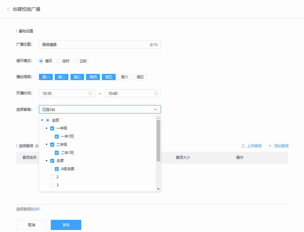Uncheck the 一年1班 checkbox

click(57, 137)
